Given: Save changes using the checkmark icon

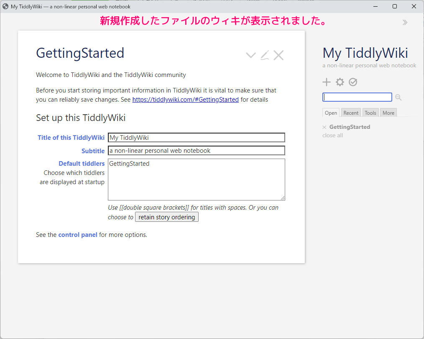Looking at the screenshot, I should coord(353,82).
